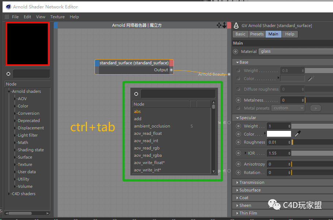This screenshot has width=333, height=220.
Task: Click the Specular Roughness slider
Action: pos(312,142)
